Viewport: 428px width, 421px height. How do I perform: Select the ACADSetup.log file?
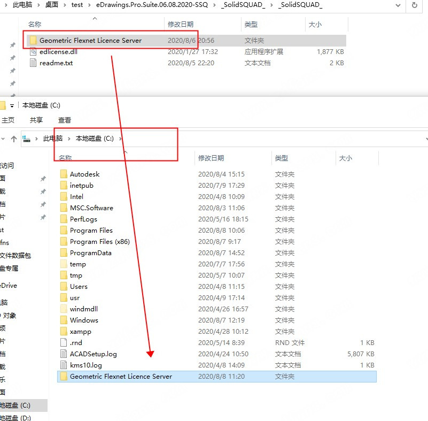coord(218,354)
